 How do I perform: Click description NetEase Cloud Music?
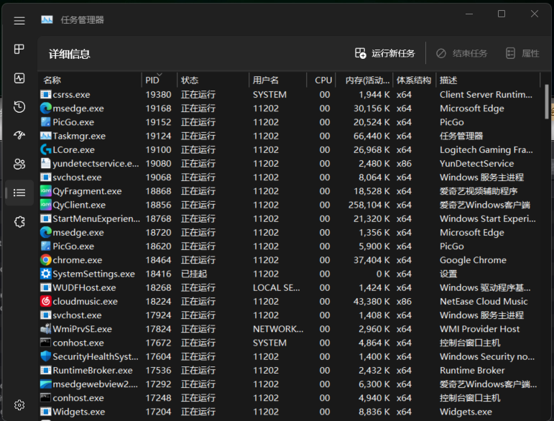(x=484, y=301)
